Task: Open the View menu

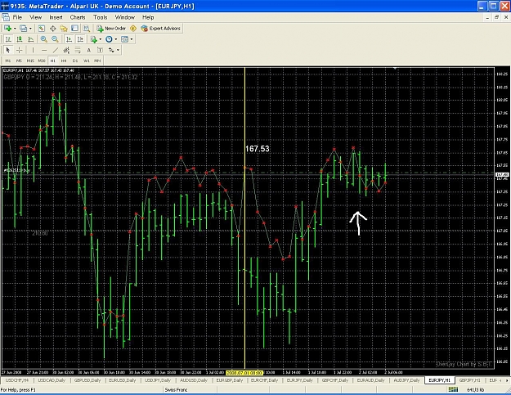Action: pyautogui.click(x=35, y=17)
